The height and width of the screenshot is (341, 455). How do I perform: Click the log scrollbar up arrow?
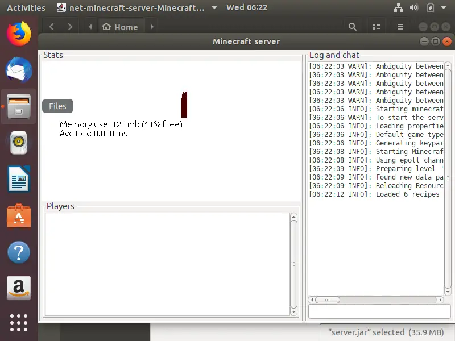[x=448, y=65]
